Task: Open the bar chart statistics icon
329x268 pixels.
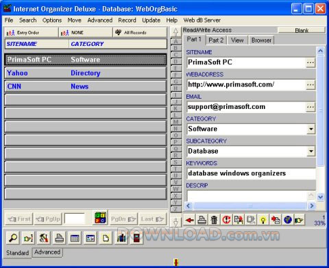Action: coord(121,238)
